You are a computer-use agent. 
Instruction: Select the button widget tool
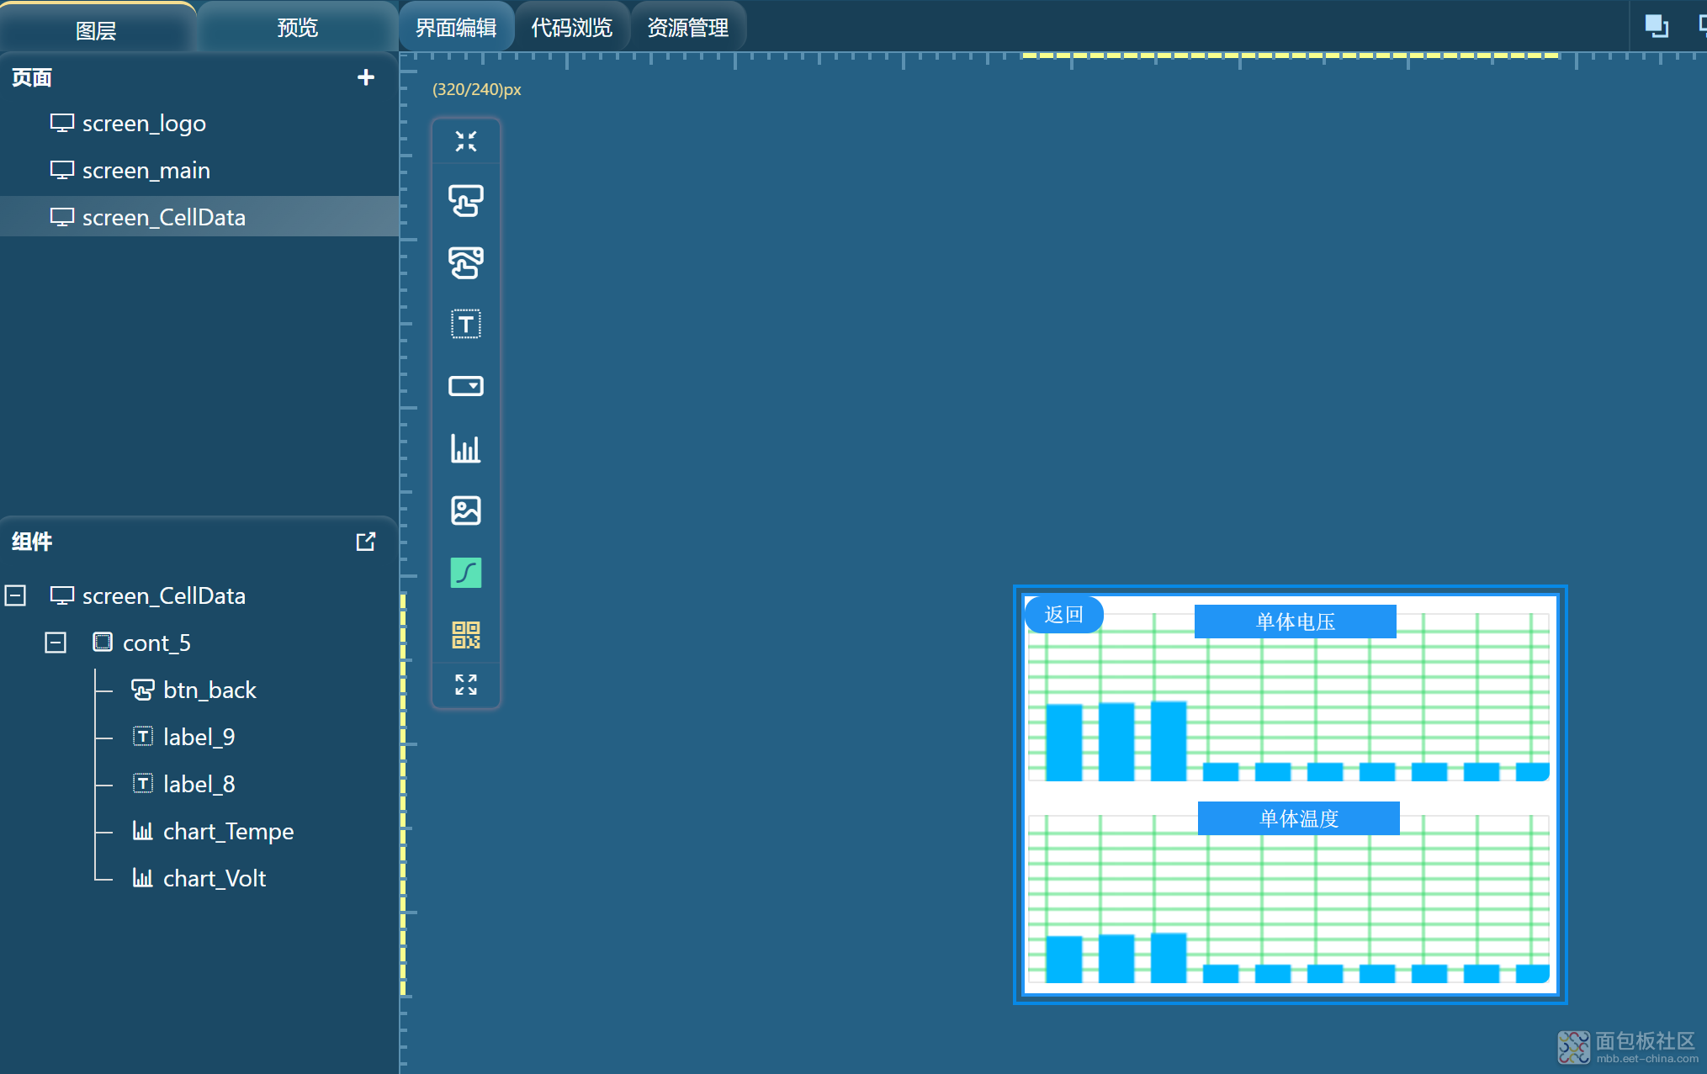coord(465,201)
